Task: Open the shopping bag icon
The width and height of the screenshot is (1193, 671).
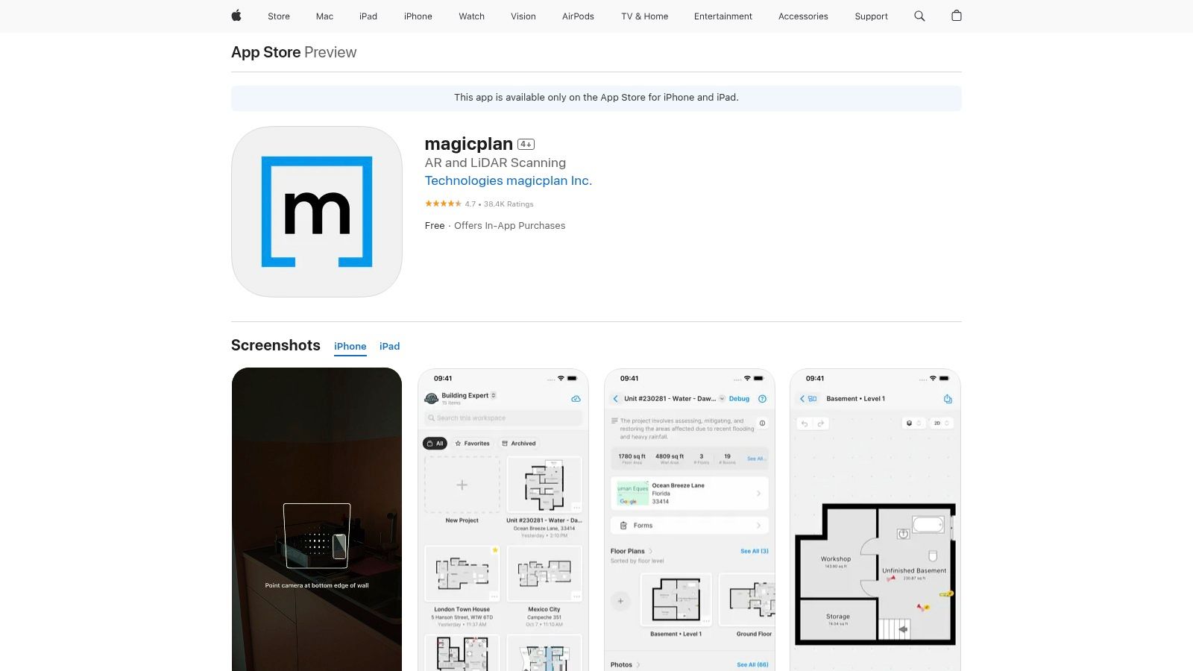Action: [x=957, y=16]
